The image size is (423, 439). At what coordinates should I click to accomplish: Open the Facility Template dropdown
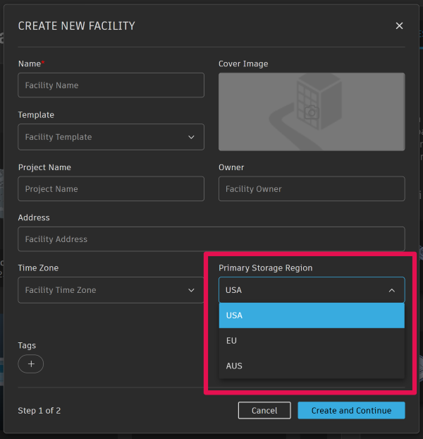tap(111, 138)
